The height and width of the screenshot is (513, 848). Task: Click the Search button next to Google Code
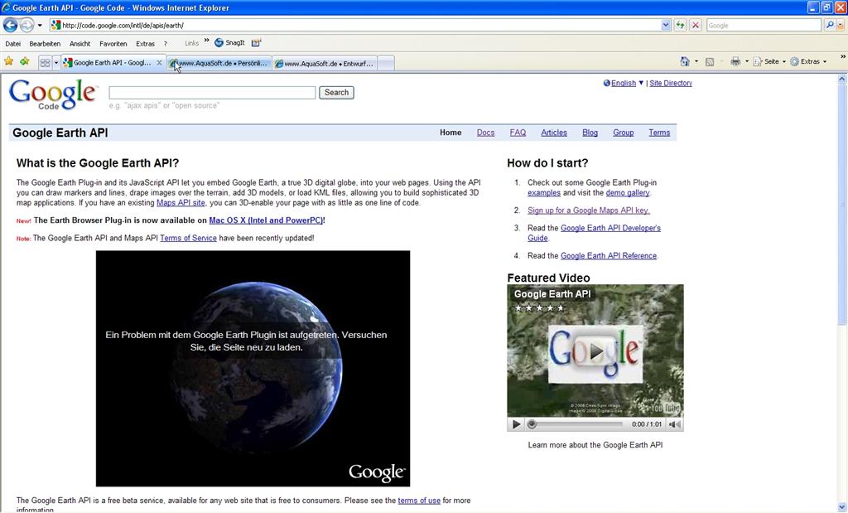(336, 93)
